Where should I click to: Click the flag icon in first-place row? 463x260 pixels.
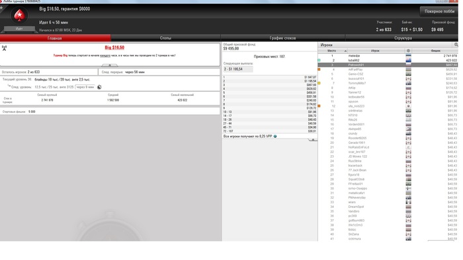[408, 55]
